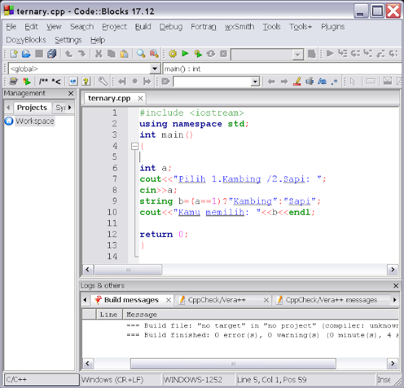
Task: Close the ternary.cpp editor tab
Action: click(x=140, y=99)
